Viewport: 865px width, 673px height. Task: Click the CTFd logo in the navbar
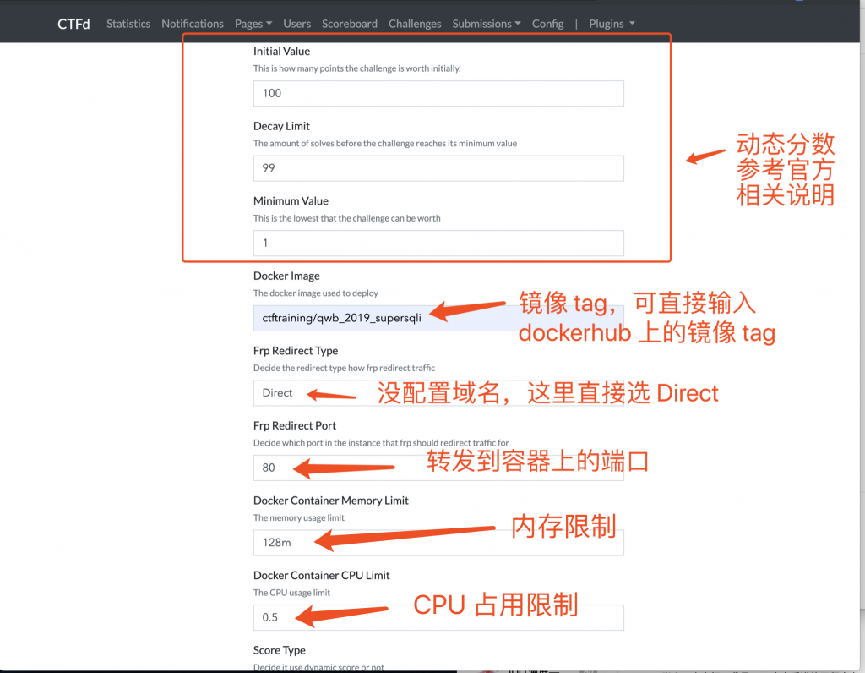(73, 24)
